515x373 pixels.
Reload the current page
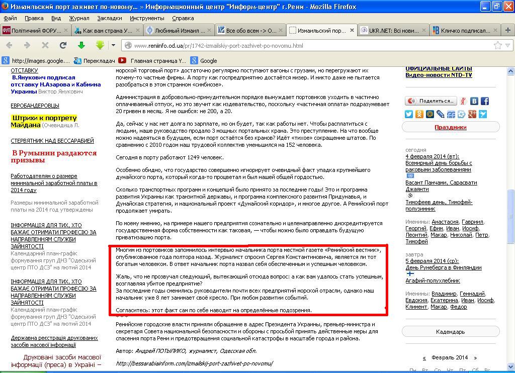[63, 45]
